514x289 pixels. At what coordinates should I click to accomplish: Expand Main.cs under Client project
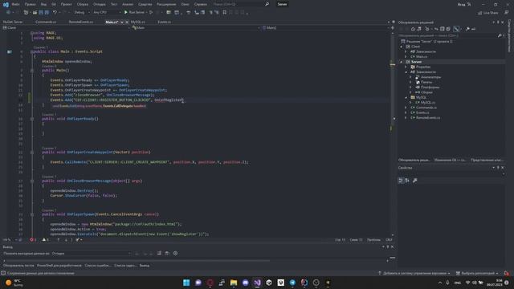tap(406, 57)
